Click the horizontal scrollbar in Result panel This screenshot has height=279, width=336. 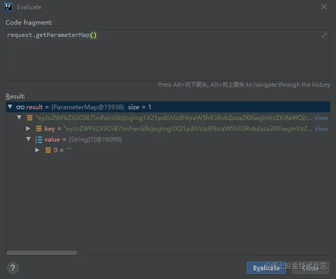click(41, 253)
